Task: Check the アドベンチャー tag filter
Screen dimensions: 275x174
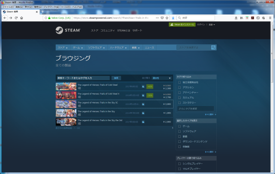Action: click(179, 93)
